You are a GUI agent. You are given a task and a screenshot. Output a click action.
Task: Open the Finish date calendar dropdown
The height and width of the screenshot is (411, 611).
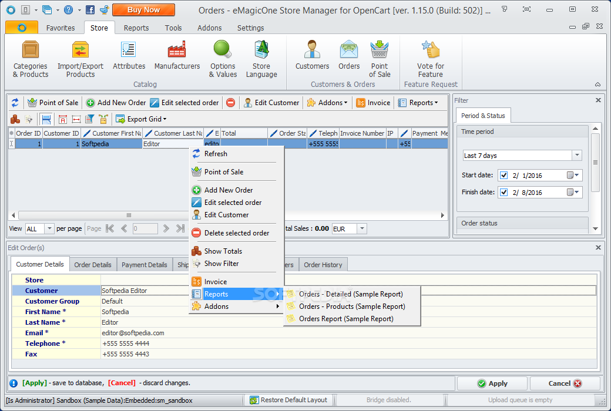pyautogui.click(x=573, y=193)
